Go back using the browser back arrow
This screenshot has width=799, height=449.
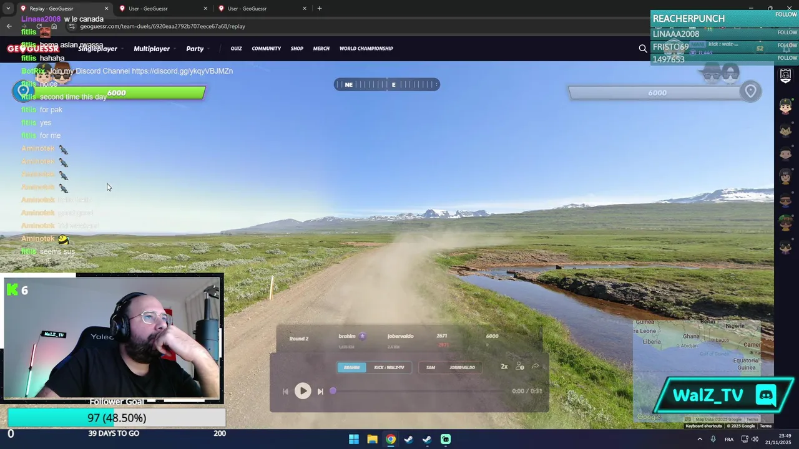[9, 26]
